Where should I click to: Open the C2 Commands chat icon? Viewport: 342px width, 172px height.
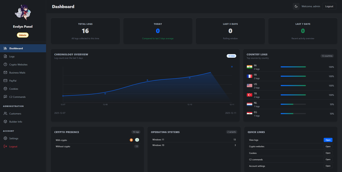(5, 97)
